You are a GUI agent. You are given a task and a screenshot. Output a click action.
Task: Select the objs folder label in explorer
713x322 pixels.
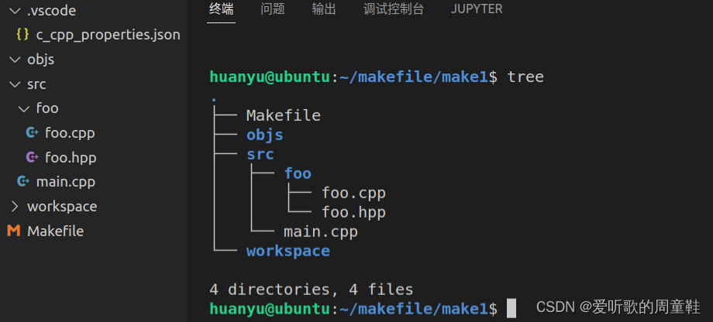coord(40,60)
